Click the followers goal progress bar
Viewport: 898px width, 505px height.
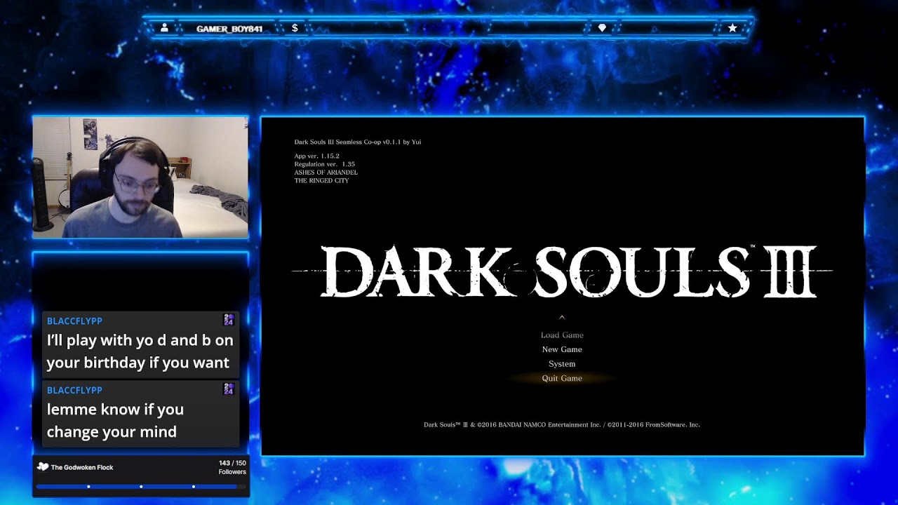[141, 486]
